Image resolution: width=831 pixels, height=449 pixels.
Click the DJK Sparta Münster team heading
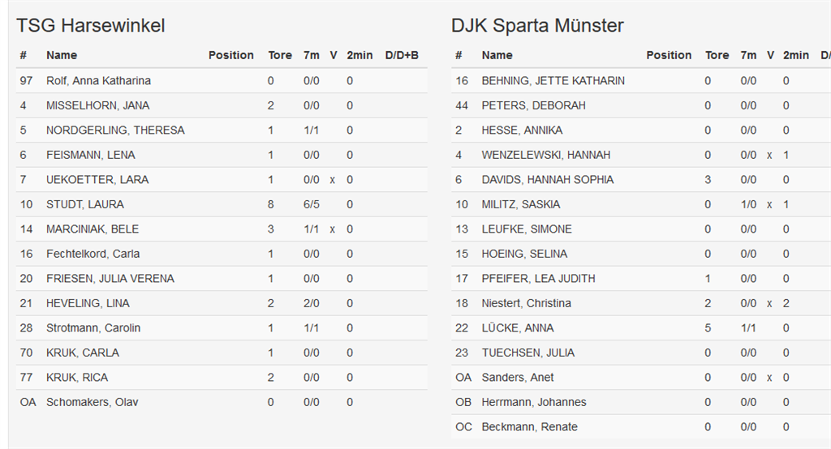537,26
